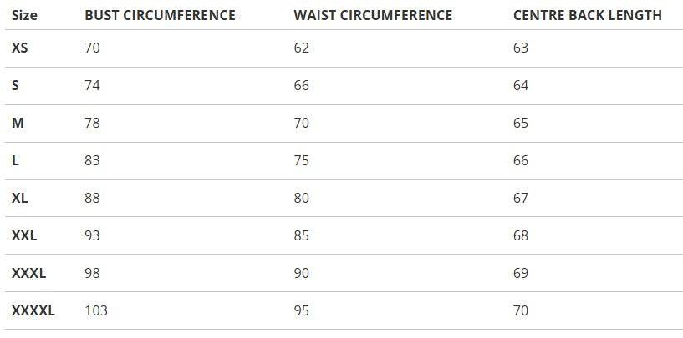This screenshot has height=338, width=683.
Task: Select the XXL size row label
Action: click(24, 235)
